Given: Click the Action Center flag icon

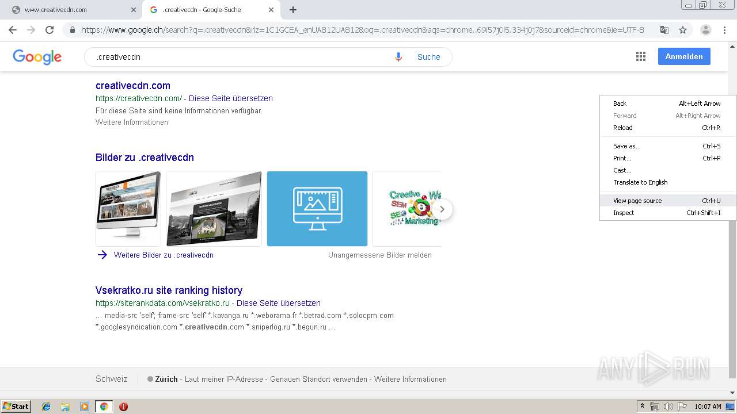Looking at the screenshot, I should (x=682, y=407).
